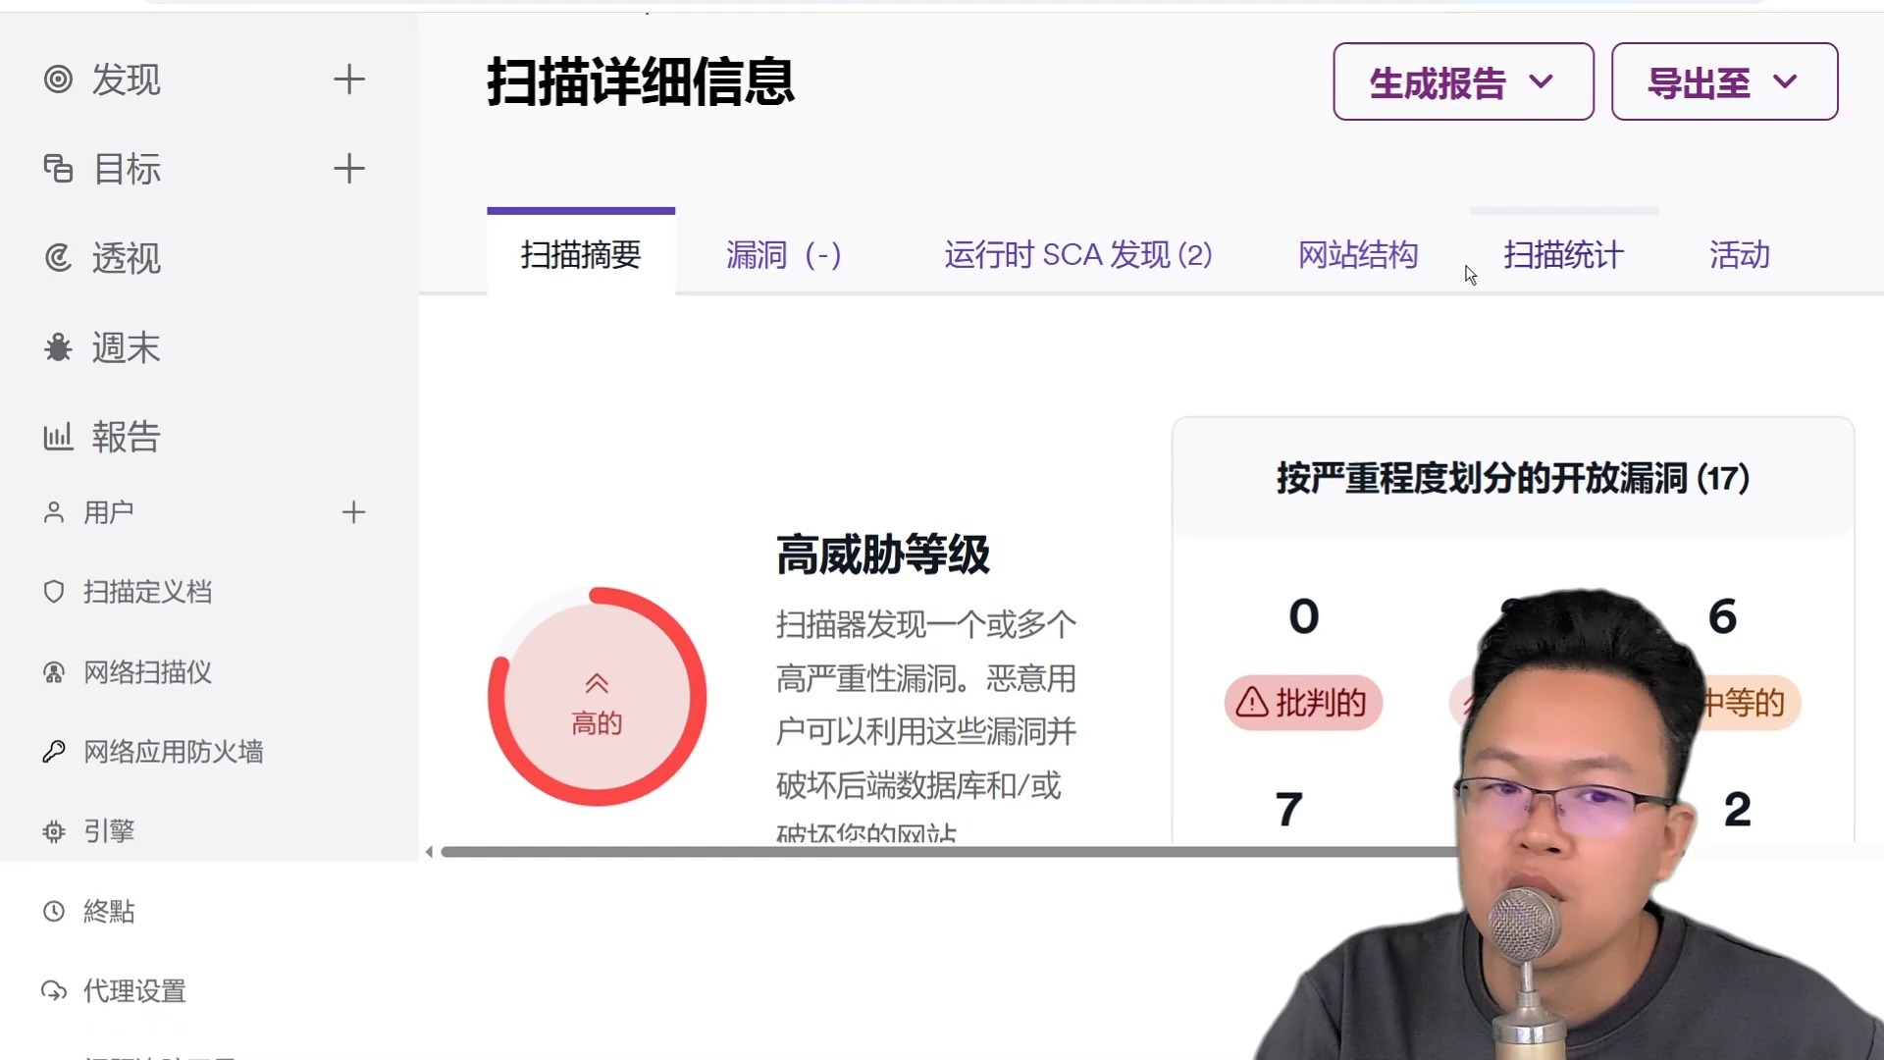
Task: Click the clock icon beside 終點
Action: click(x=54, y=912)
